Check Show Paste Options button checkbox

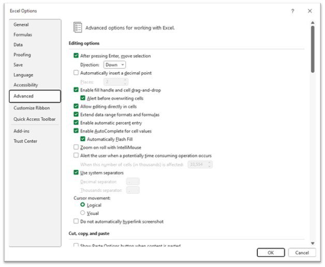point(76,245)
